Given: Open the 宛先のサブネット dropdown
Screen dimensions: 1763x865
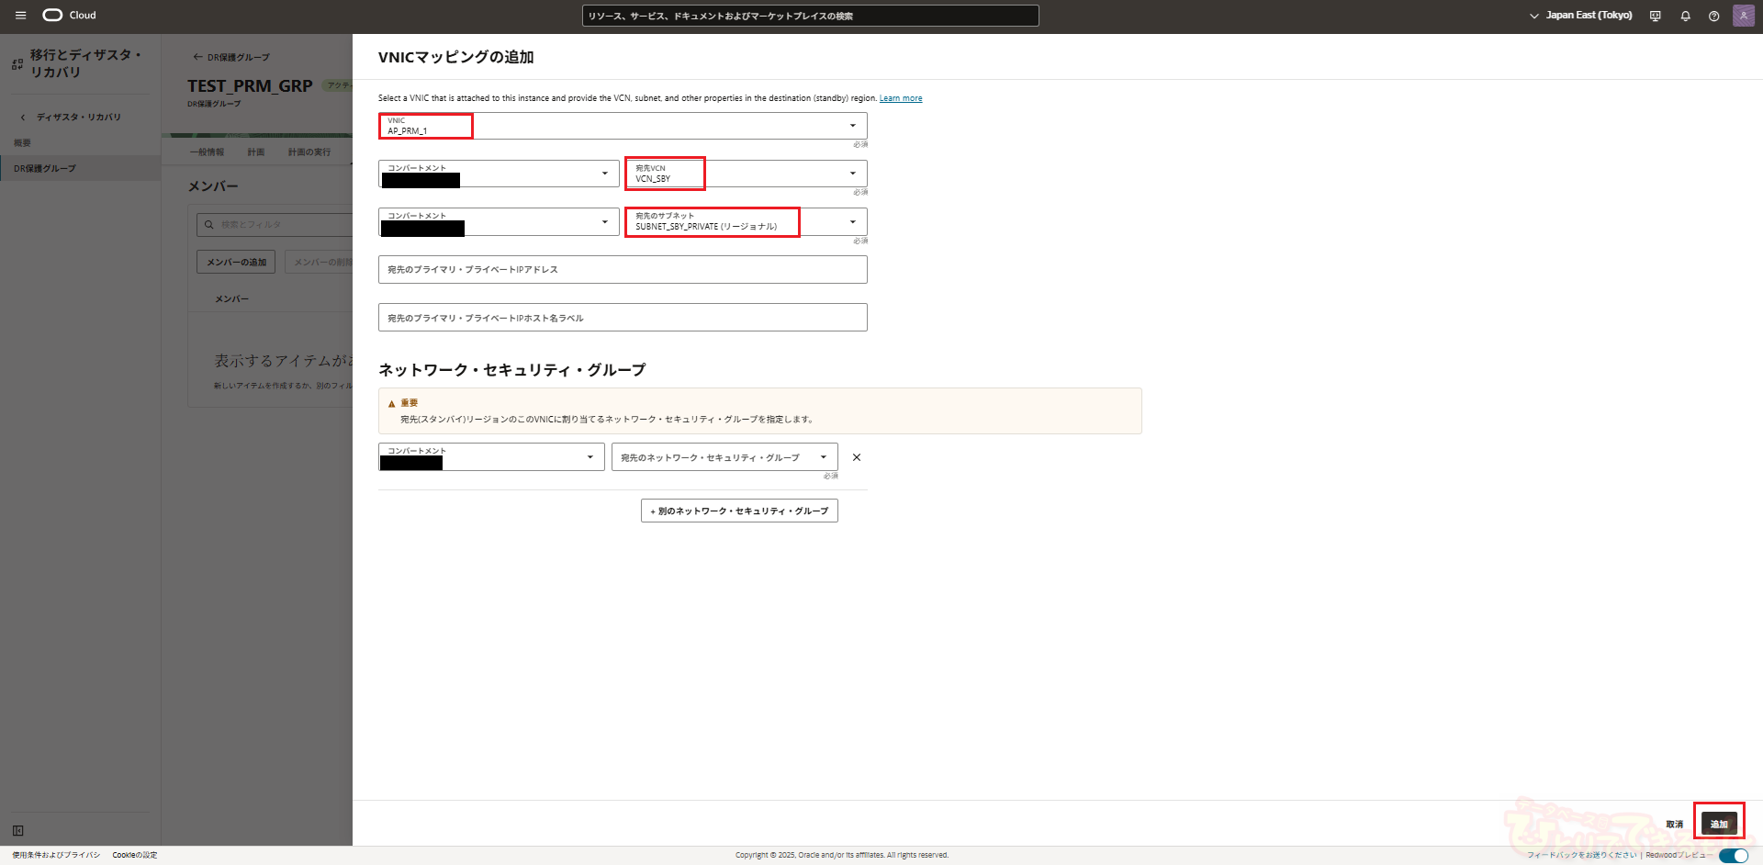Looking at the screenshot, I should 745,221.
